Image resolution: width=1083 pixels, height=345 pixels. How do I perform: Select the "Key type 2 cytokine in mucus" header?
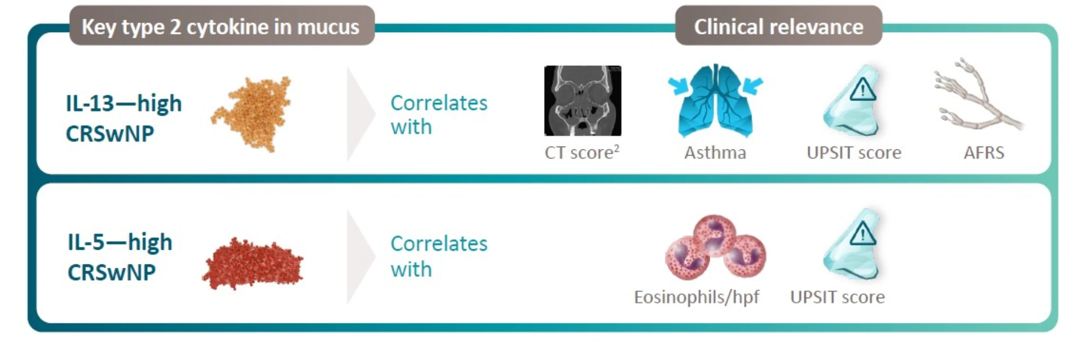[221, 26]
